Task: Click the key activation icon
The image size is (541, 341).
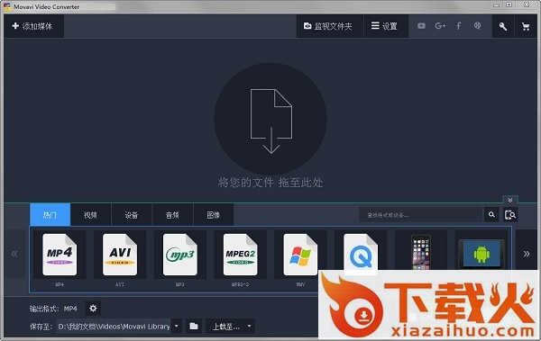Action: (503, 26)
